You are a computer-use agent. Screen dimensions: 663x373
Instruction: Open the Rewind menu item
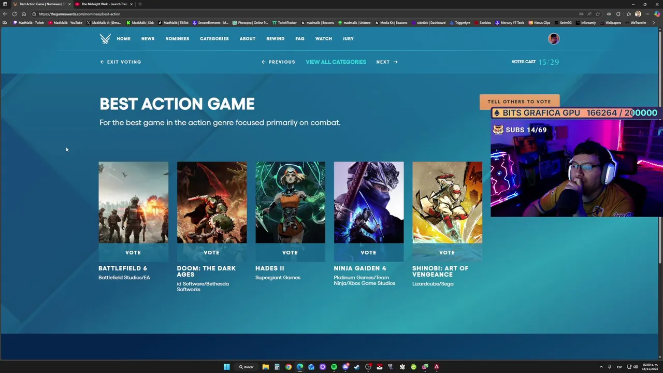[275, 39]
